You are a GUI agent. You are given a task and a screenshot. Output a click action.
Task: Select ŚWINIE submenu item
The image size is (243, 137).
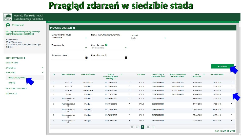tap(12, 83)
